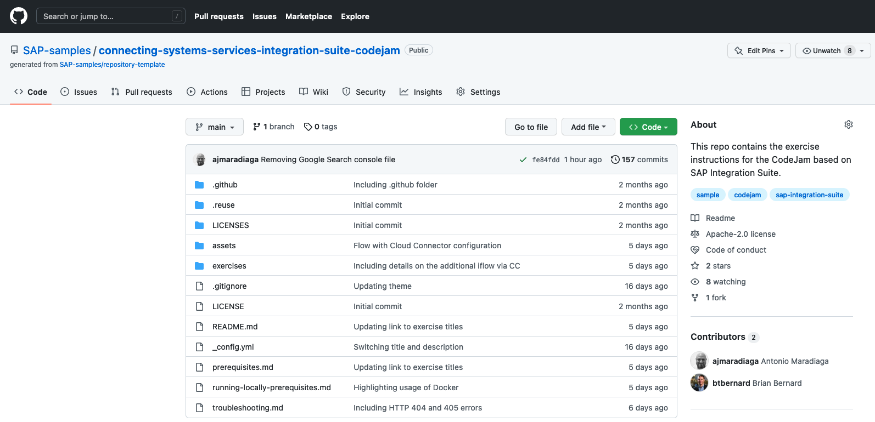Screen dimensions: 875x422
Task: Click the LICENSES folder icon
Action: (x=199, y=225)
